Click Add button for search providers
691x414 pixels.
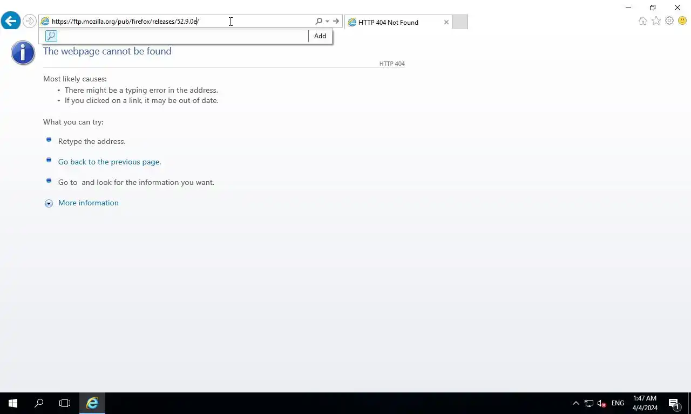coord(320,36)
